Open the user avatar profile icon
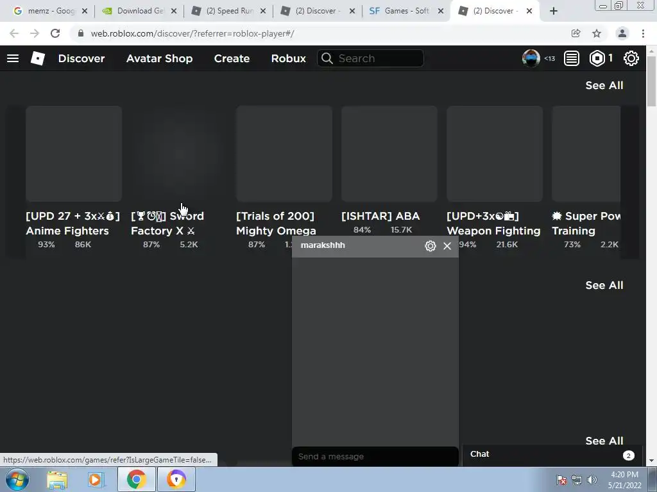Image resolution: width=657 pixels, height=492 pixels. 531,58
